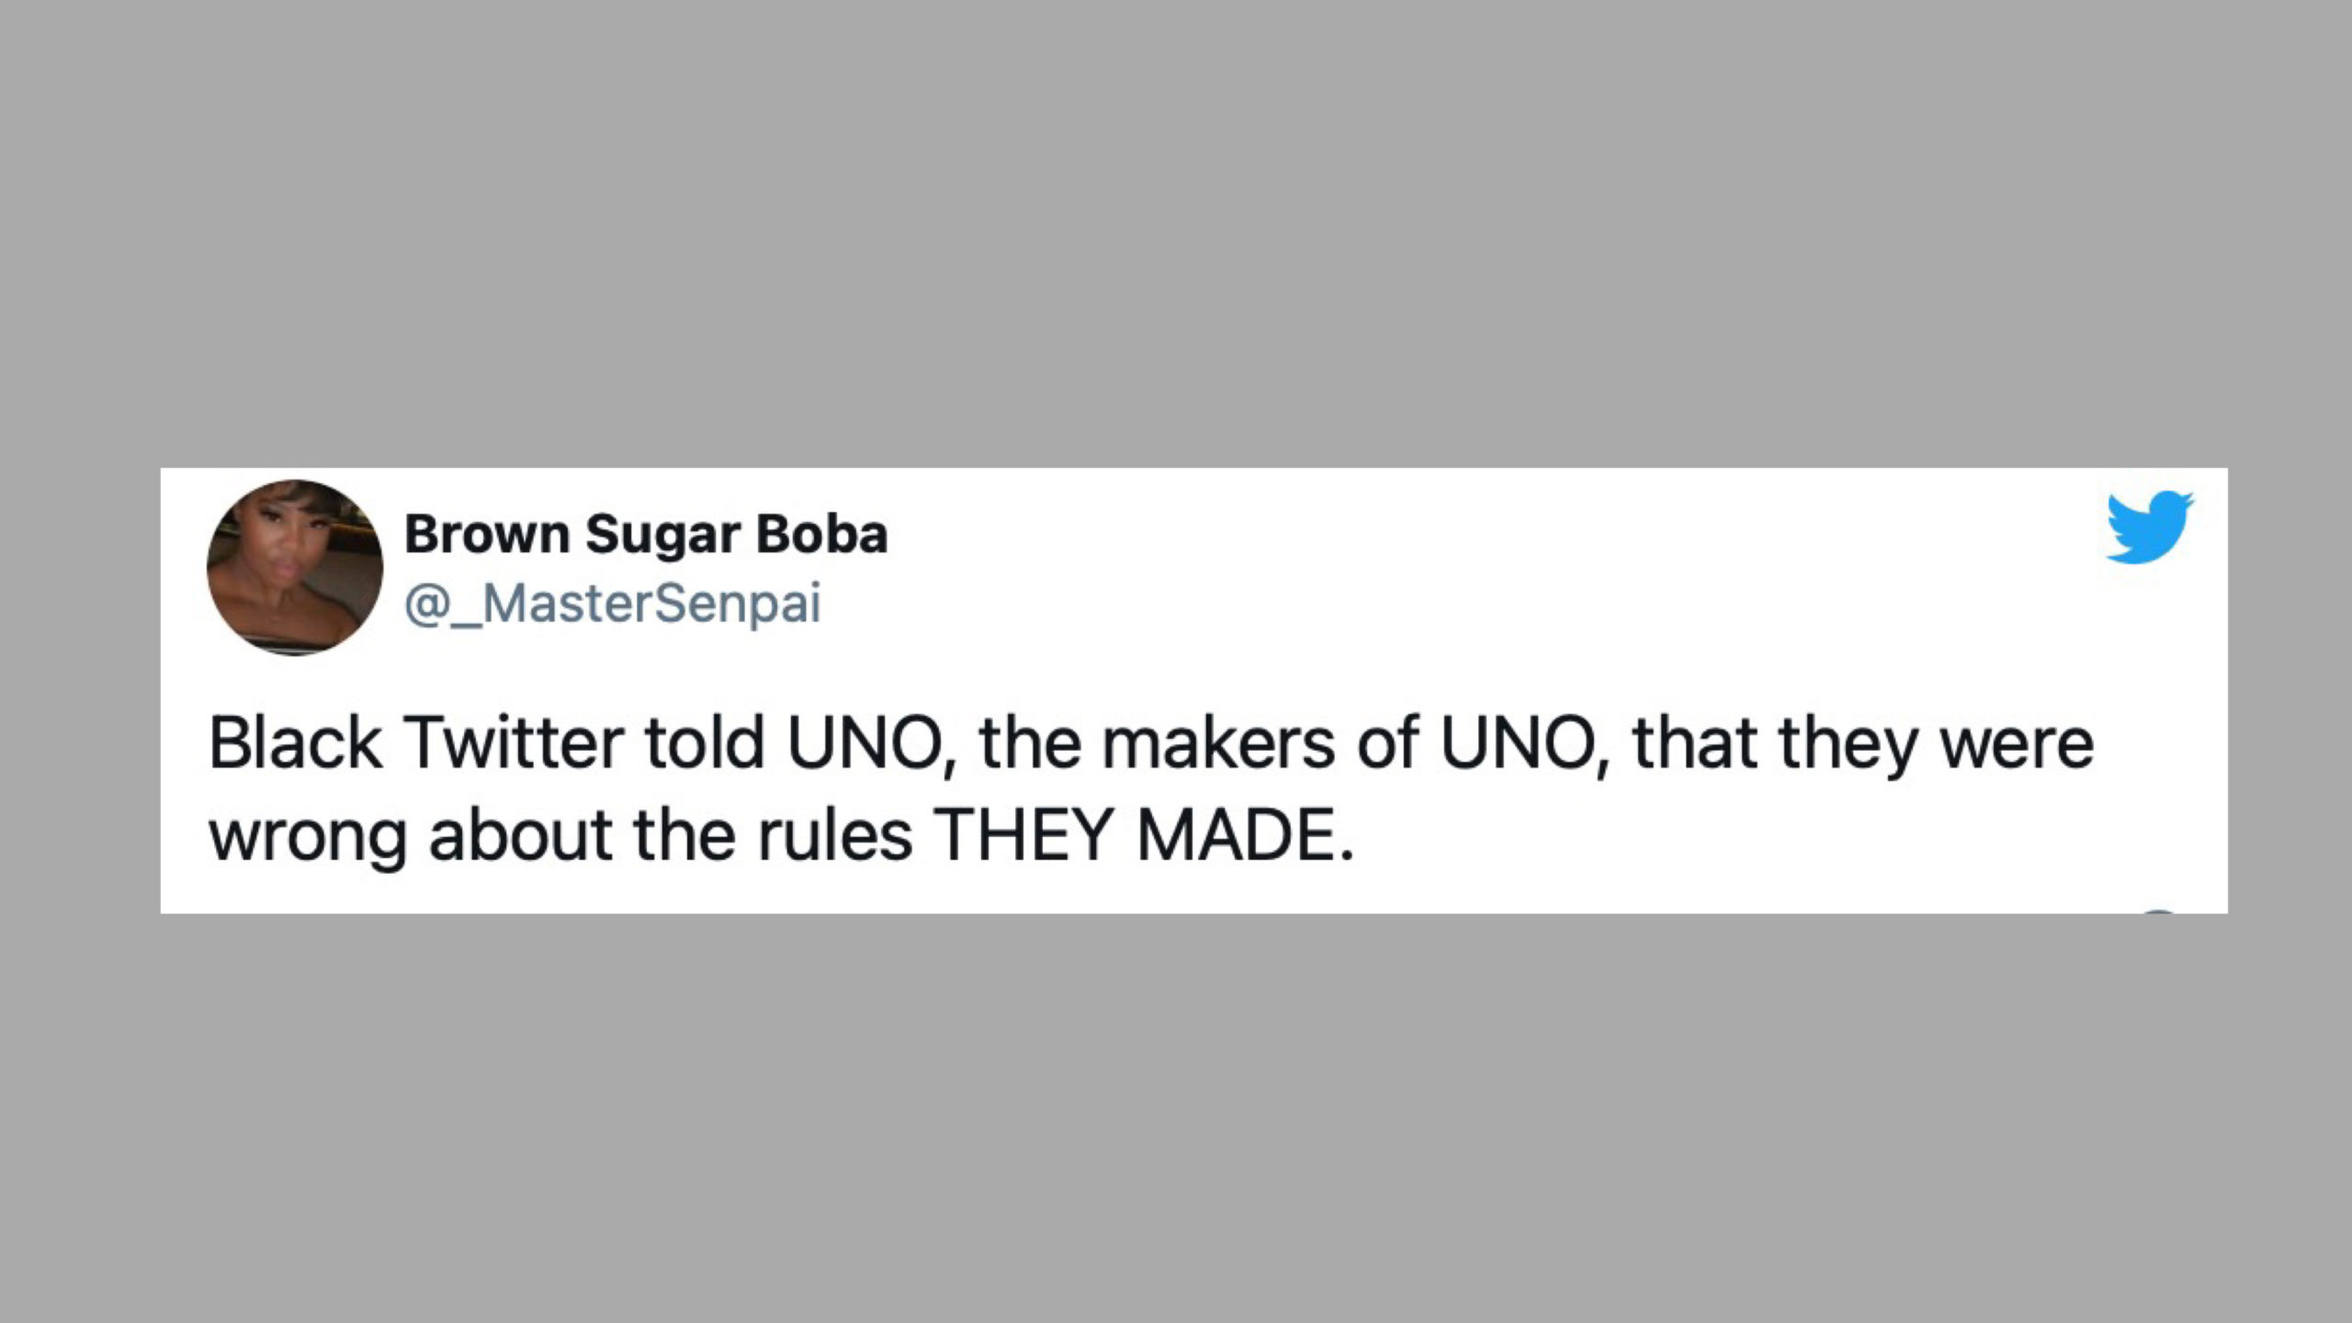Click the display name Brown Sugar Boba
This screenshot has height=1323, width=2352.
pyautogui.click(x=646, y=535)
